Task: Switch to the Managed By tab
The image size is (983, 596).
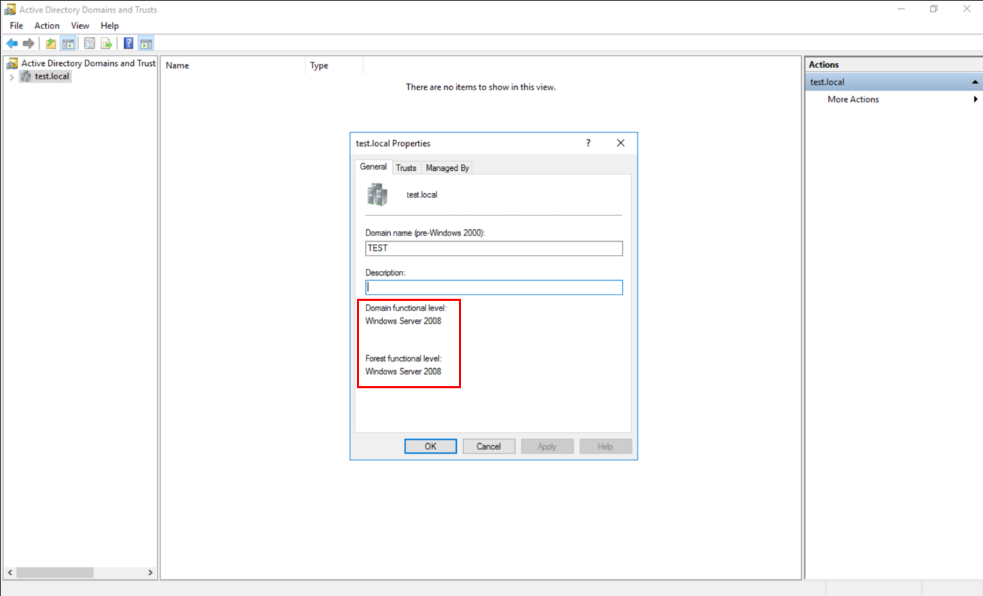Action: tap(447, 168)
